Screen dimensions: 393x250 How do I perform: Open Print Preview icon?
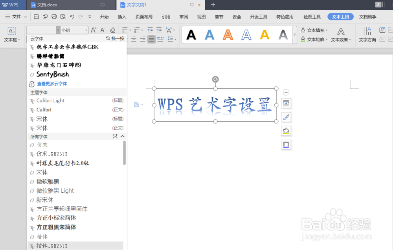(63, 16)
